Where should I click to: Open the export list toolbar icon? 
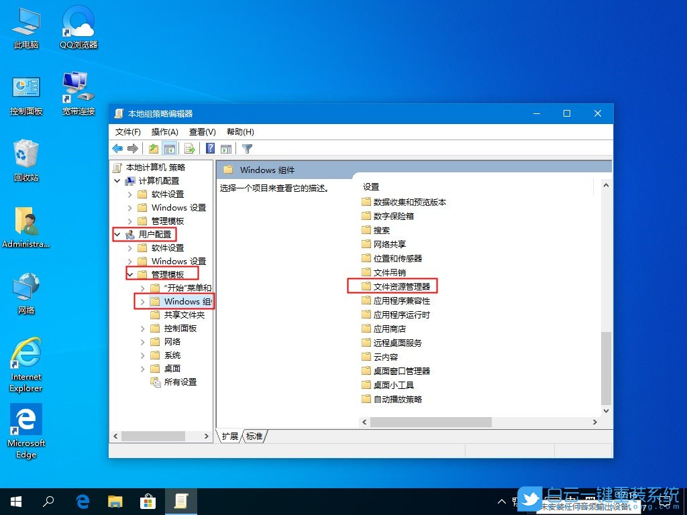(x=189, y=148)
